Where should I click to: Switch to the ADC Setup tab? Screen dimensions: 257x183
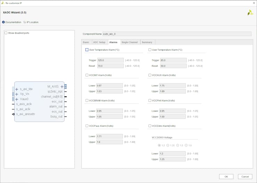(99, 42)
